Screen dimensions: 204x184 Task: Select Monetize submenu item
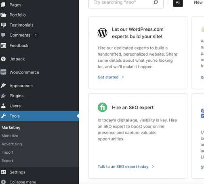tap(10, 136)
